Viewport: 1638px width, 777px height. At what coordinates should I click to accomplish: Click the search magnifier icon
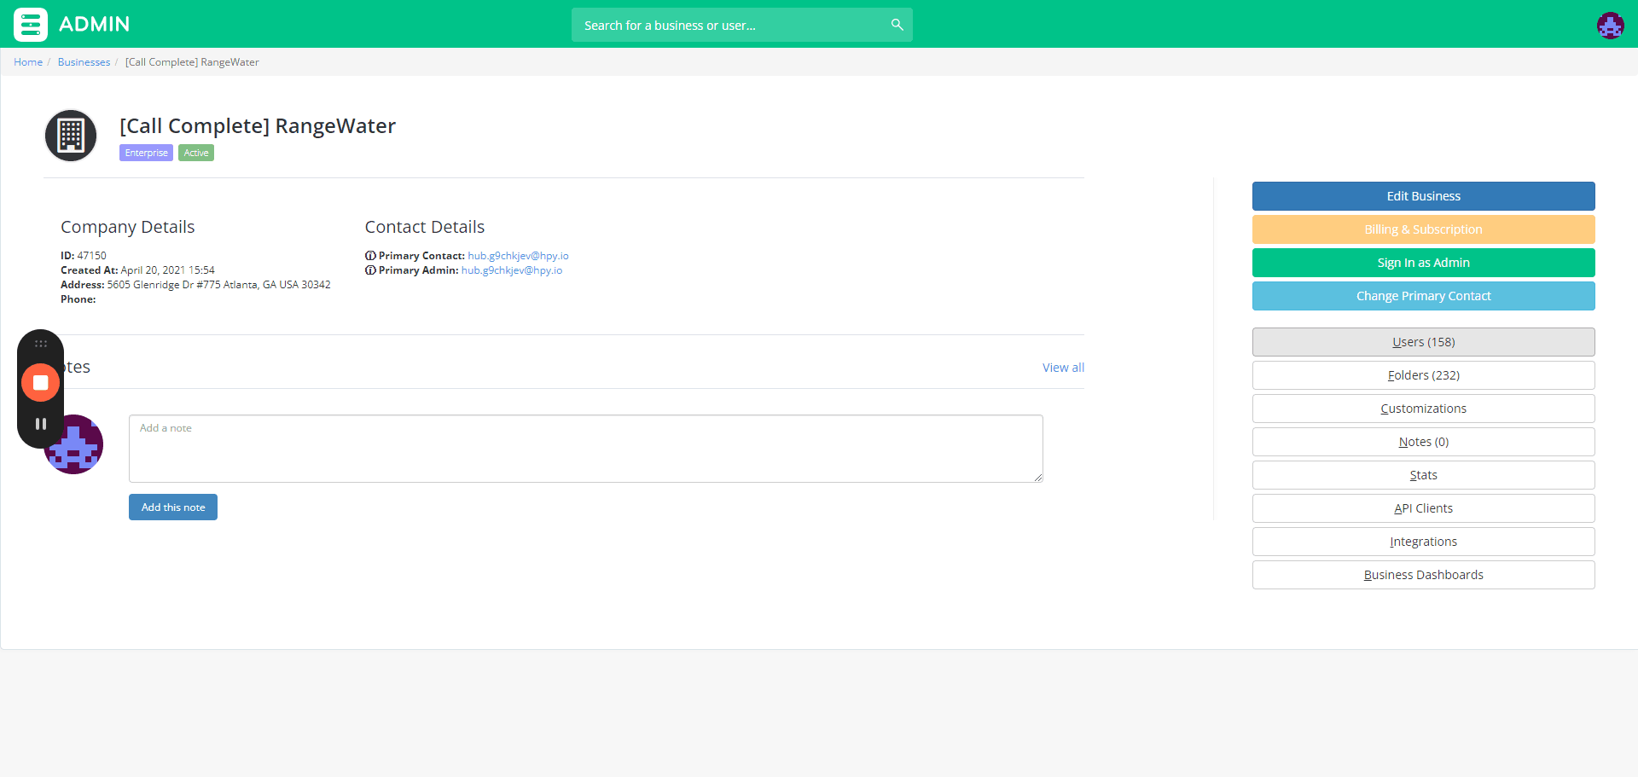pos(897,25)
